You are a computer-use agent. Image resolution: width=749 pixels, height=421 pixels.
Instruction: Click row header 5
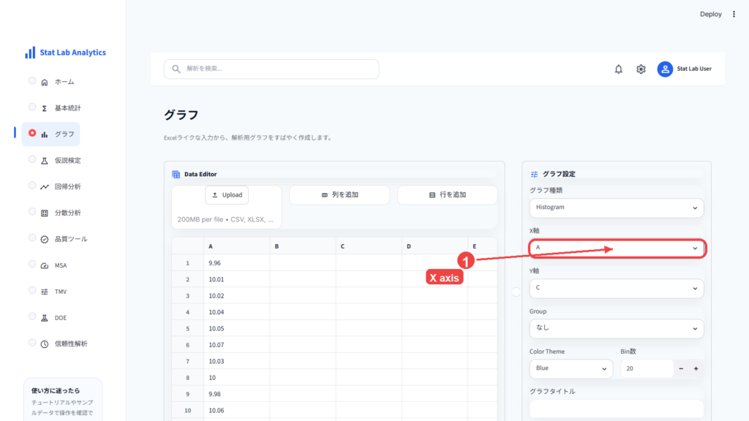[188, 328]
